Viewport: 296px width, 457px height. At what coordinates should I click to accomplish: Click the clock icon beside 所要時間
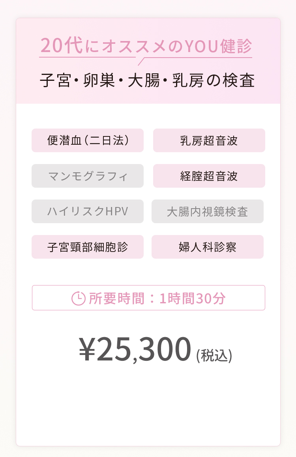pos(79,298)
